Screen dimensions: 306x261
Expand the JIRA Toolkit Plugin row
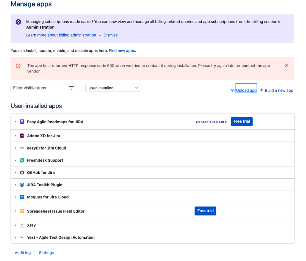15,185
